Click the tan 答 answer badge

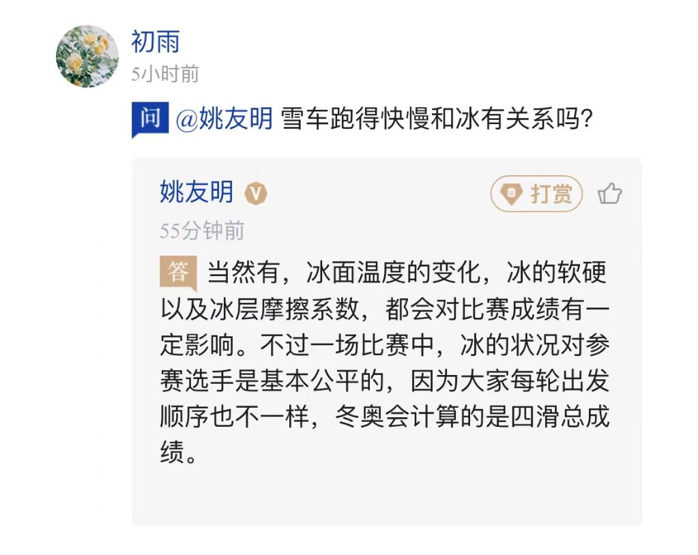click(x=177, y=272)
